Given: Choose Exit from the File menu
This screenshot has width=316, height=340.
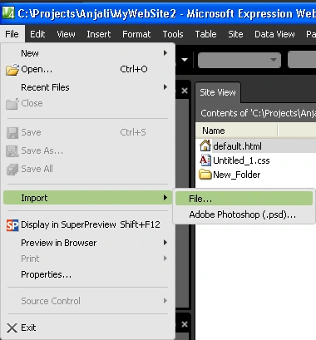Looking at the screenshot, I should [x=87, y=328].
